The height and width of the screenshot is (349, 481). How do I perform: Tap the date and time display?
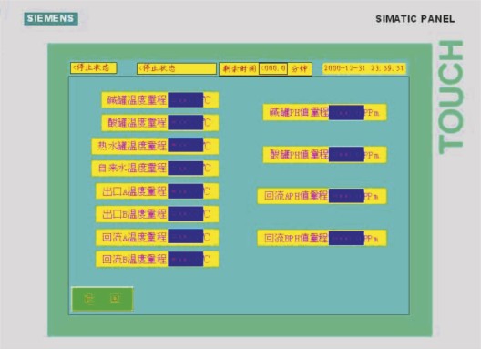point(364,68)
